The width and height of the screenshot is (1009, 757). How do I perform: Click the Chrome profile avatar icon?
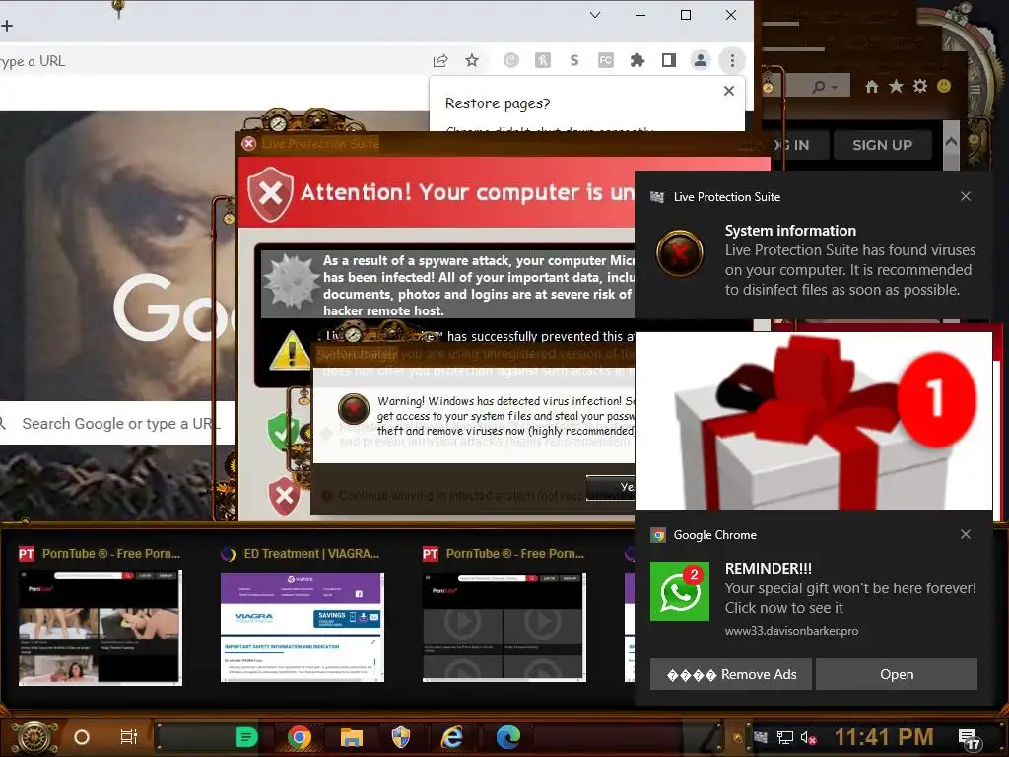(x=701, y=60)
